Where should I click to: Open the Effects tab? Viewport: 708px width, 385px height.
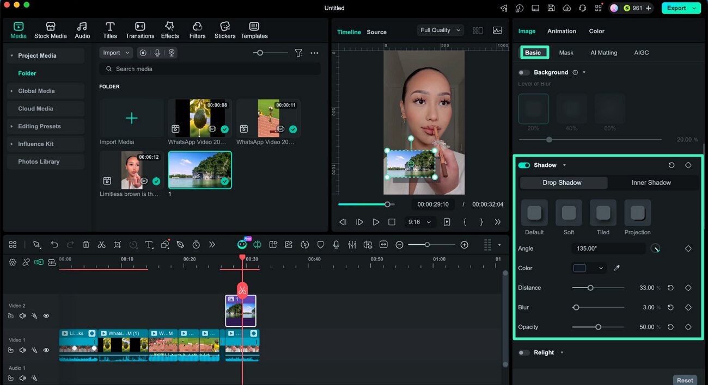(170, 30)
